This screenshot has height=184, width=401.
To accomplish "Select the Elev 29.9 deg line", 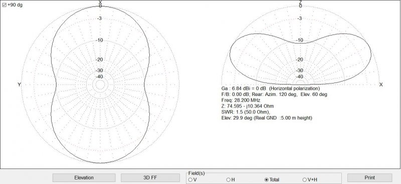I will click(x=267, y=117).
